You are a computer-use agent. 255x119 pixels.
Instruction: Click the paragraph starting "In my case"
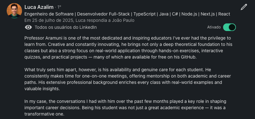point(125,108)
